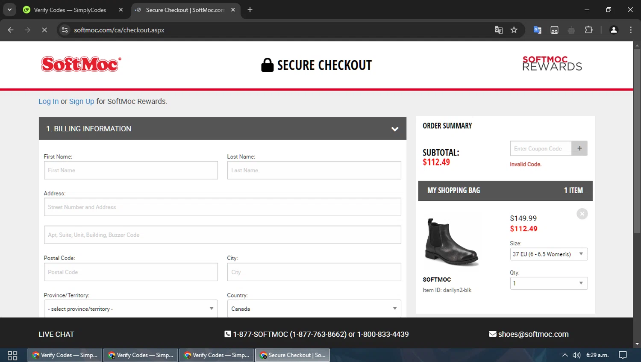This screenshot has width=641, height=362.
Task: Open the translate page icon in the address bar
Action: pos(499,30)
